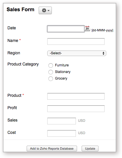Focus the Product text field
Screen dimensions: 122x158
[76, 96]
